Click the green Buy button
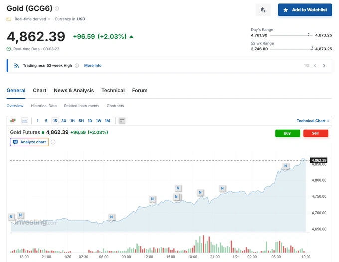Image resolution: width=339 pixels, height=262 pixels. coord(287,133)
